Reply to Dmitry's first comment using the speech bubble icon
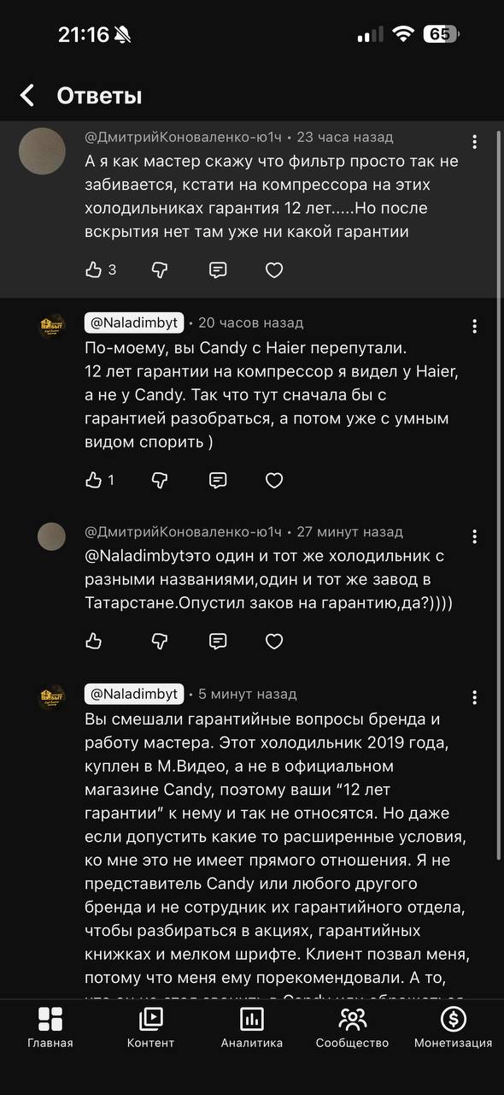This screenshot has height=1095, width=504. pyautogui.click(x=218, y=269)
